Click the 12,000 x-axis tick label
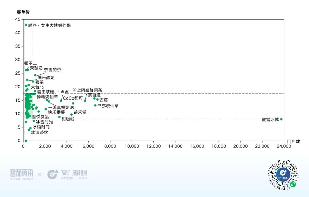This screenshot has width=309, height=197. coord(154,146)
